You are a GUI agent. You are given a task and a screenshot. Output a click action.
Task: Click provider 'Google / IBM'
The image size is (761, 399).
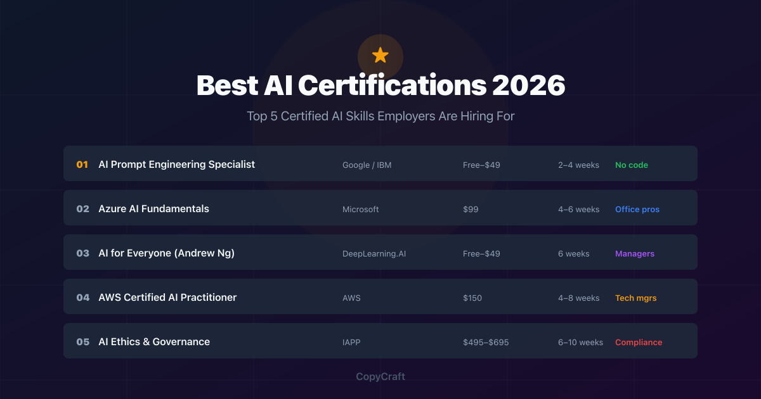click(x=366, y=165)
